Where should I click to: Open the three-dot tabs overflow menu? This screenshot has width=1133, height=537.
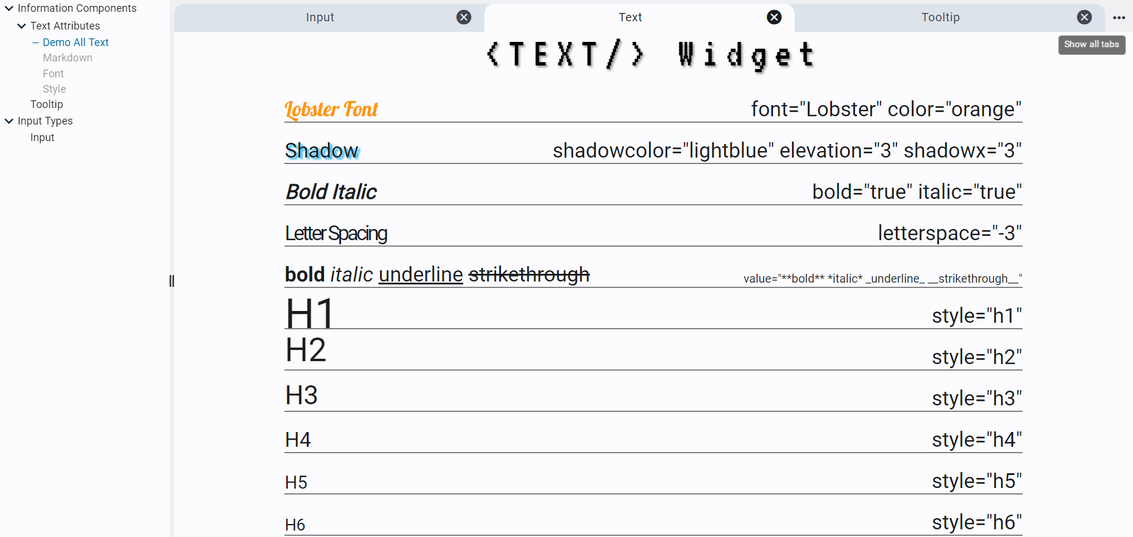1119,18
